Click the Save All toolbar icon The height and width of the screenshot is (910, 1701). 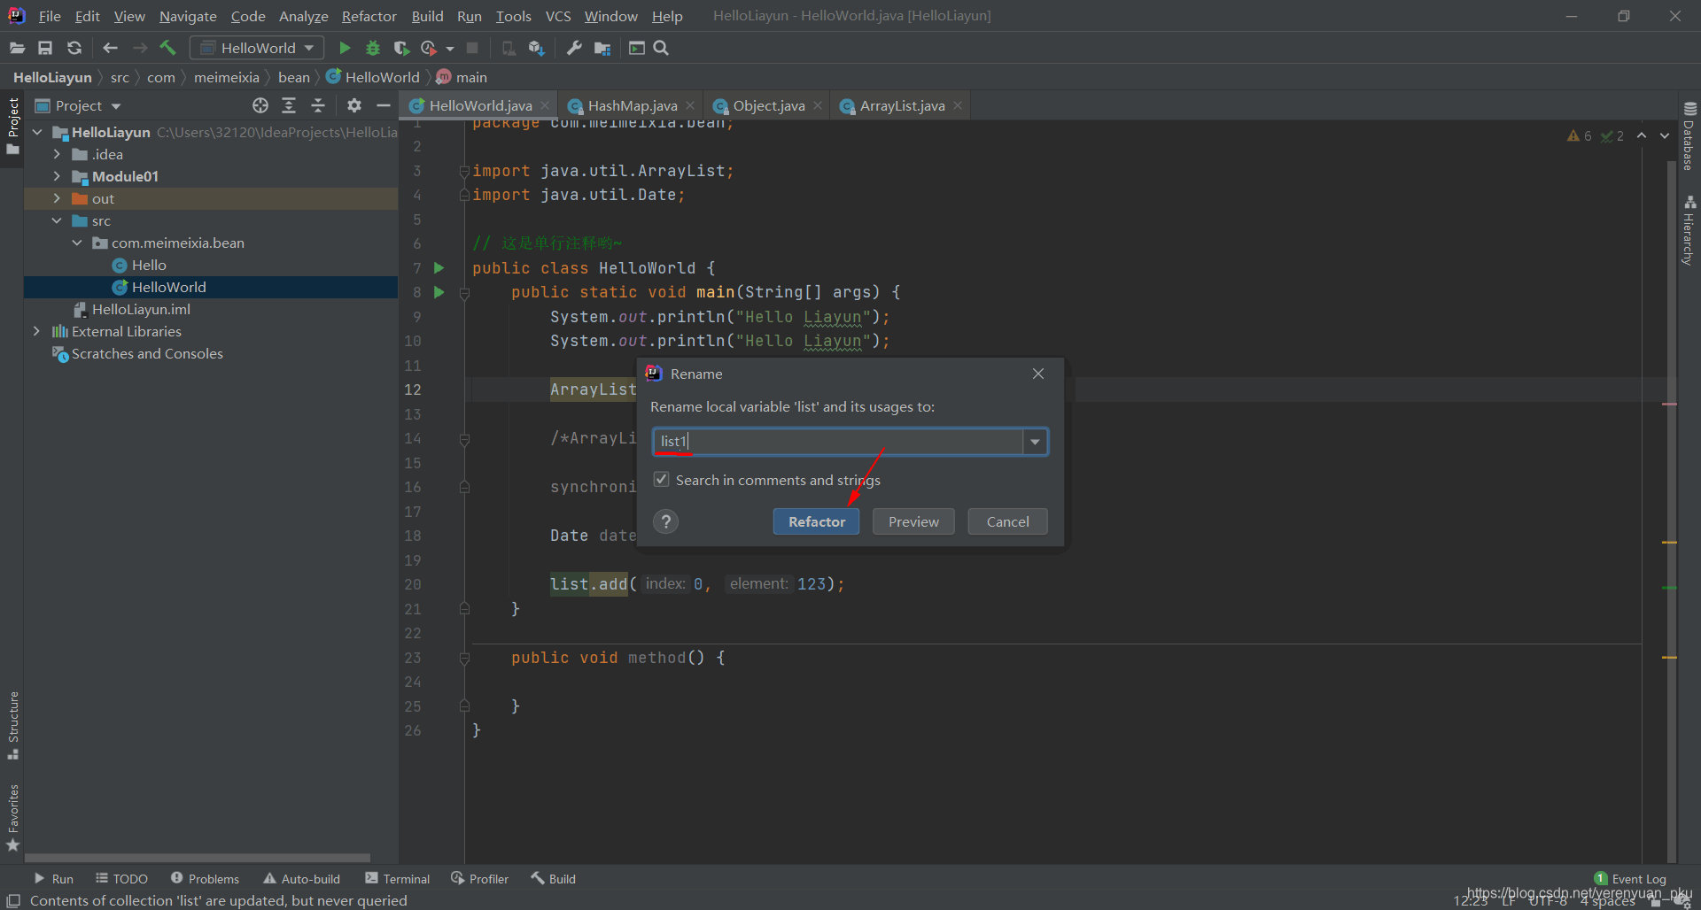(x=45, y=48)
